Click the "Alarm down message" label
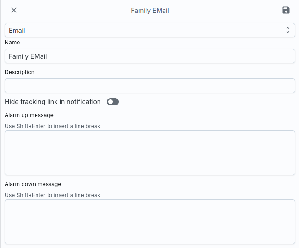 point(33,184)
